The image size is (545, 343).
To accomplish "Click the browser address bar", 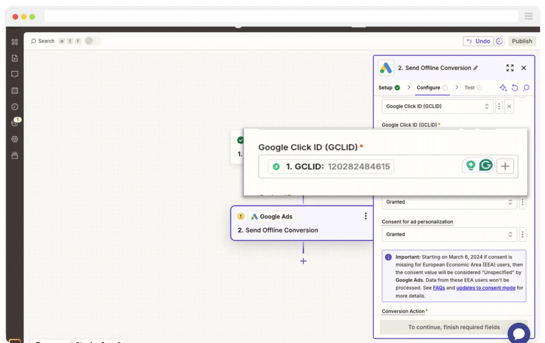I will [281, 16].
